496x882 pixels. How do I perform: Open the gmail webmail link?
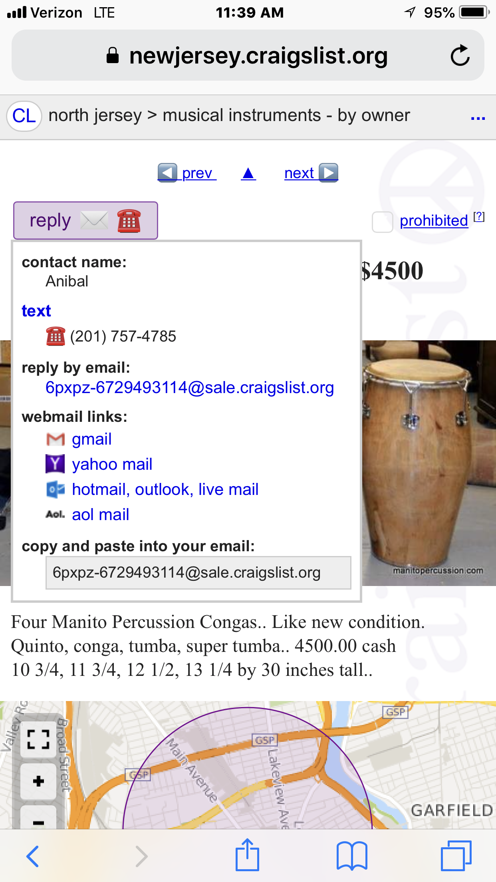tap(91, 439)
